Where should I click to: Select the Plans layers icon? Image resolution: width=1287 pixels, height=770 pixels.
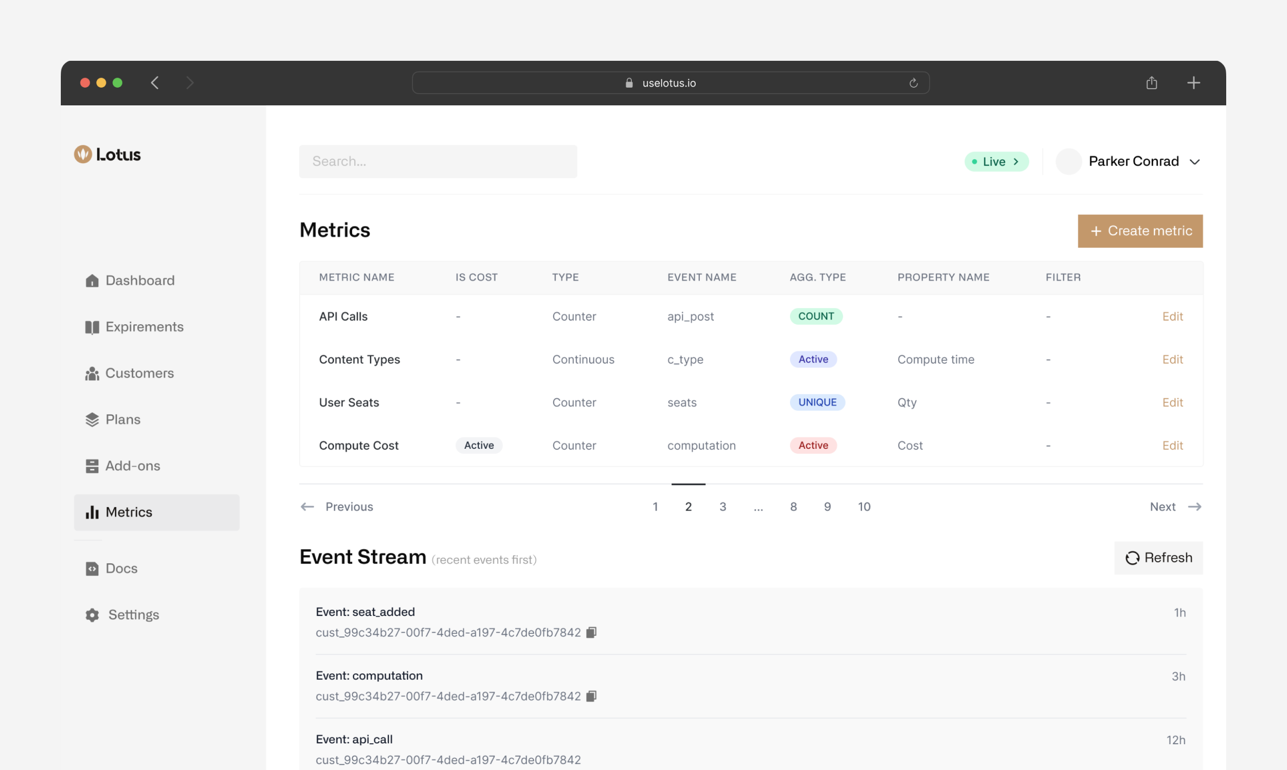pos(92,419)
